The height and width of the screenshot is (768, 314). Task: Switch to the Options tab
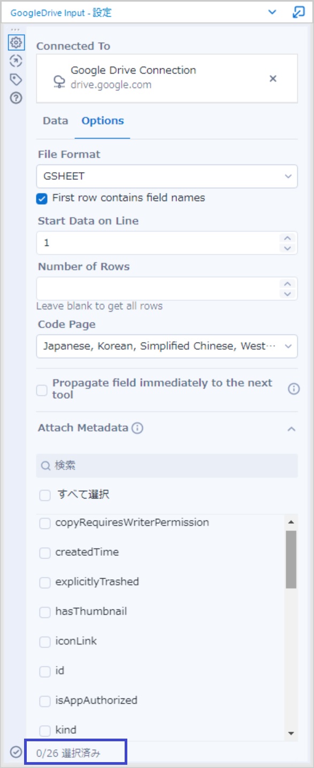click(x=102, y=121)
